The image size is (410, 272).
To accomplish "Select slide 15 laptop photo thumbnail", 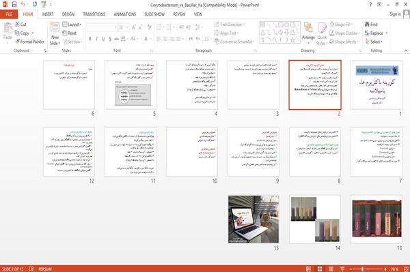I will [254, 220].
